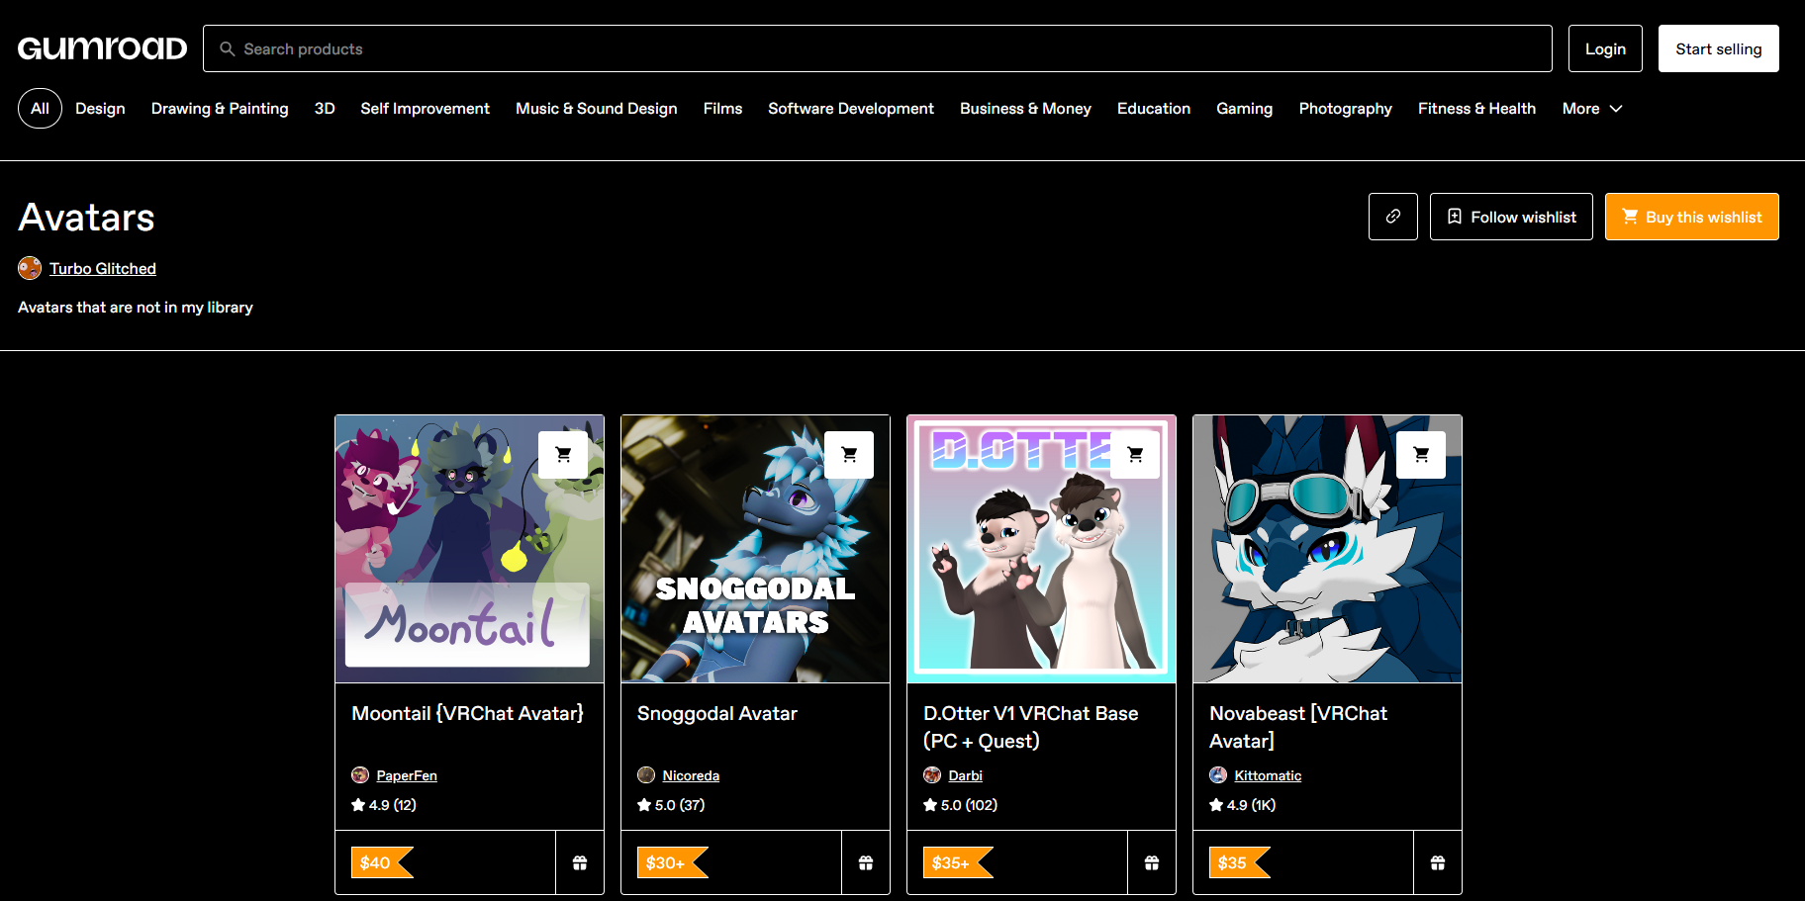Image resolution: width=1805 pixels, height=901 pixels.
Task: Click the 4.9 (12) rating
Action: tap(384, 805)
